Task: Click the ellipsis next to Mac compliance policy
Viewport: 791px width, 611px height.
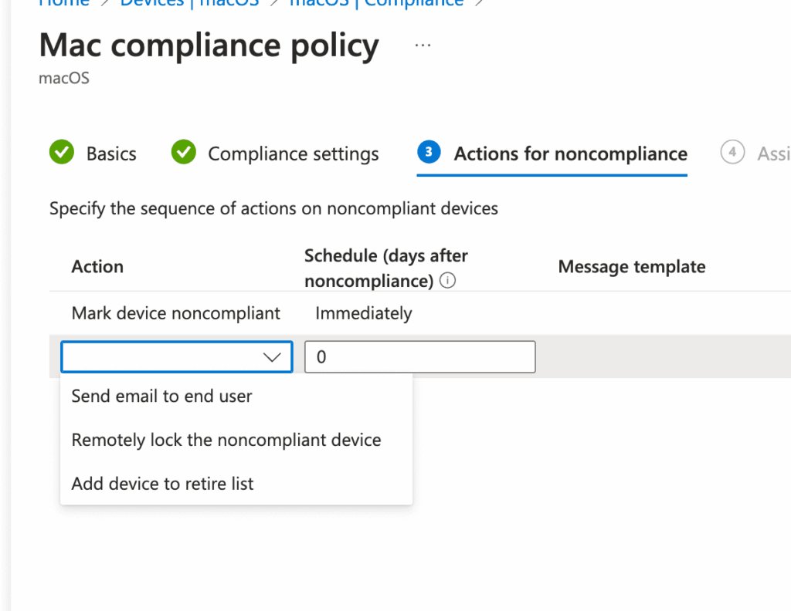Action: click(423, 44)
